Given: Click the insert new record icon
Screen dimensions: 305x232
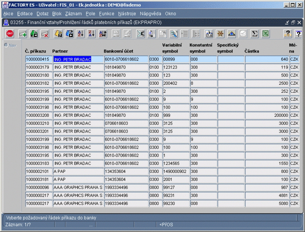Looking at the screenshot, I should (22, 34).
